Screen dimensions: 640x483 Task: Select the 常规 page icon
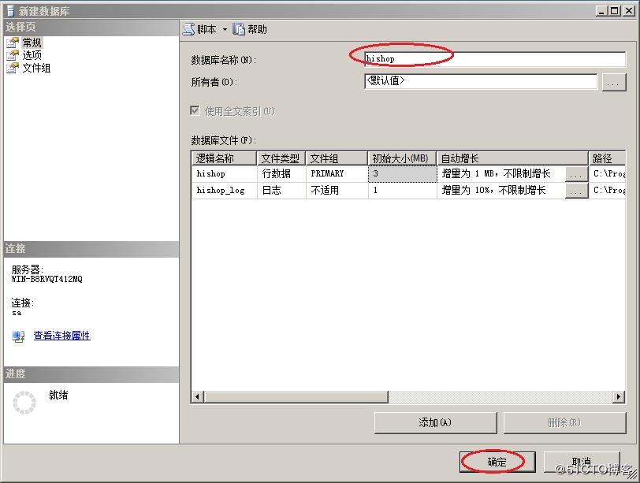(x=12, y=43)
